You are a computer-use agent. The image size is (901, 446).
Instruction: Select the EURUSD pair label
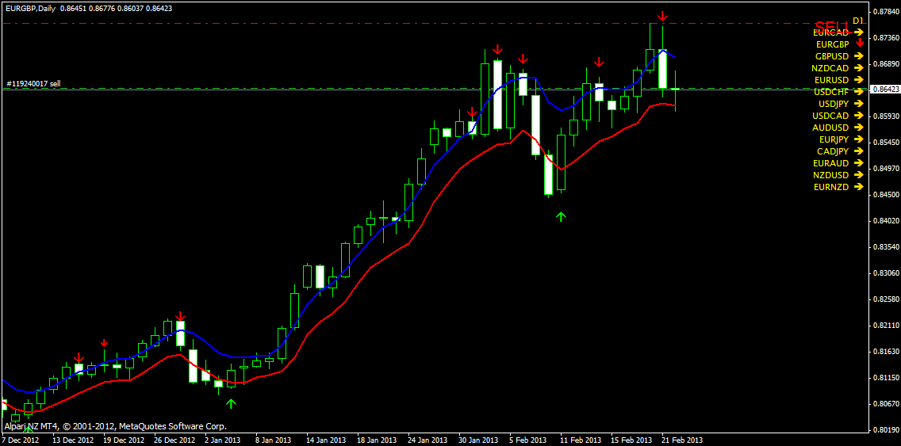pyautogui.click(x=831, y=80)
